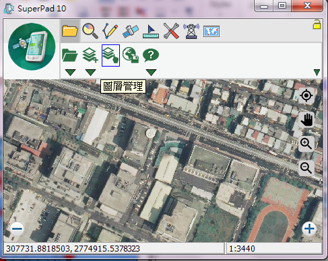Open the GPS satellite tool
Image resolution: width=328 pixels, height=261 pixels.
pyautogui.click(x=131, y=31)
